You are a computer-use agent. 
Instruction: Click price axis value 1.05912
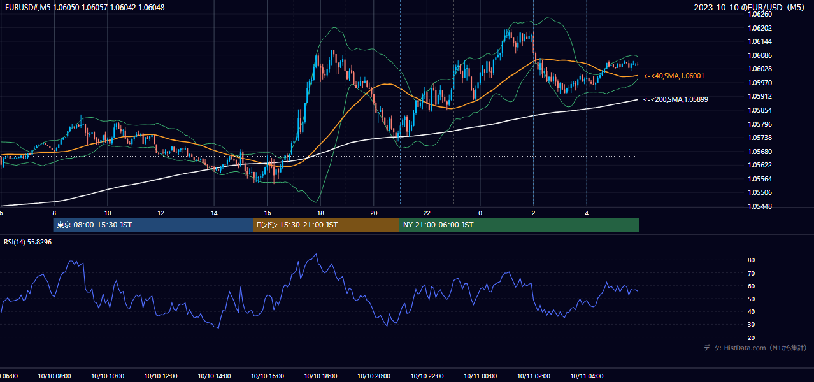760,96
